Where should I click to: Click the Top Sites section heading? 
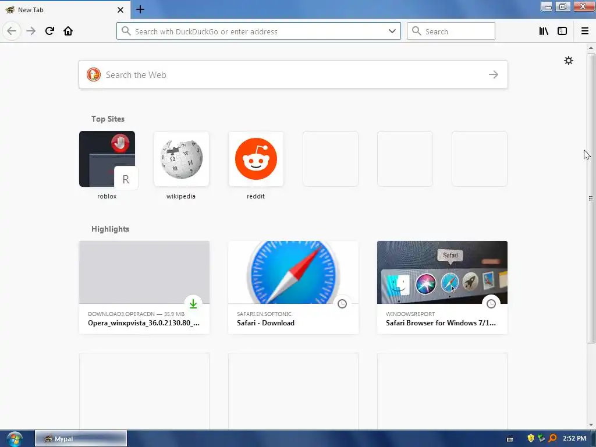pyautogui.click(x=108, y=119)
